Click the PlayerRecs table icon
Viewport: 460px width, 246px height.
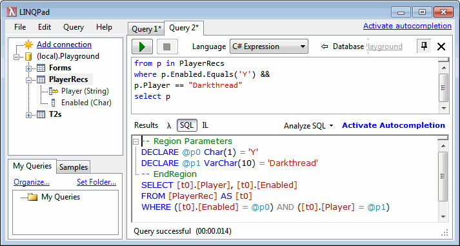(x=41, y=79)
